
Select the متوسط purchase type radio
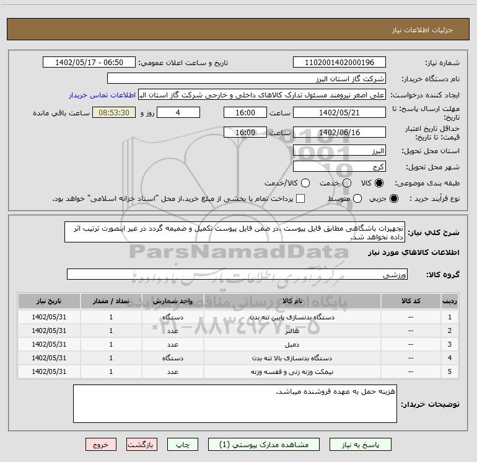(357, 198)
